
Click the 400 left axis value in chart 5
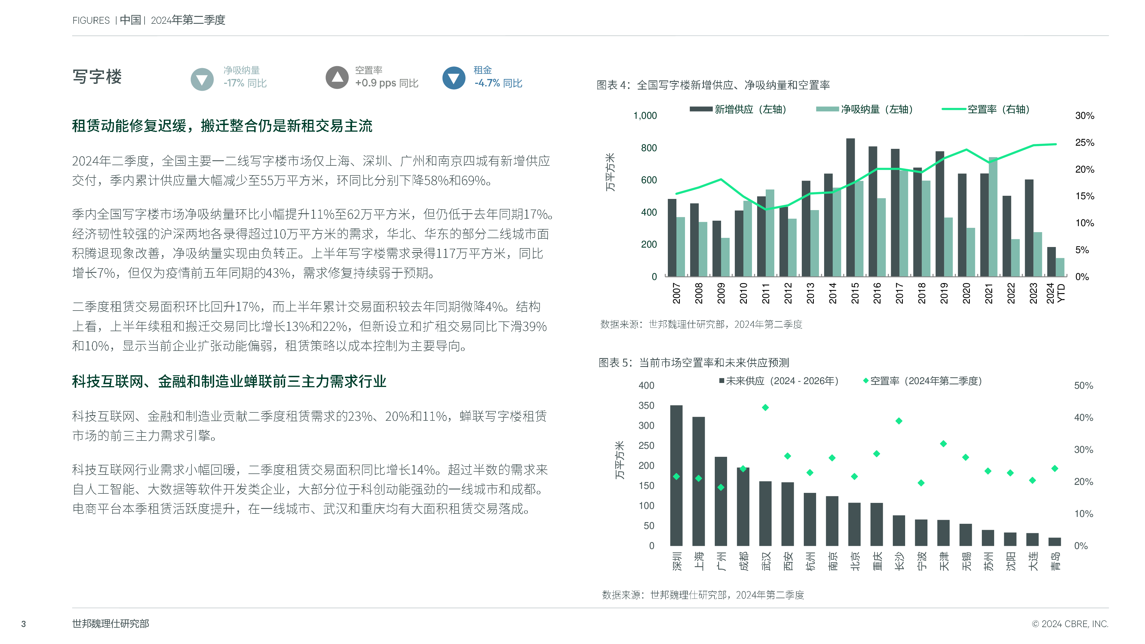coord(646,385)
